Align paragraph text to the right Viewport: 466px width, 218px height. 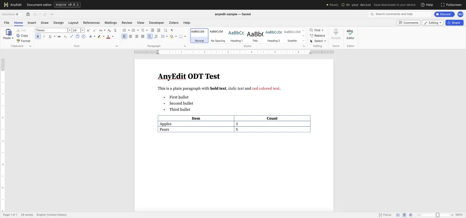click(x=136, y=37)
